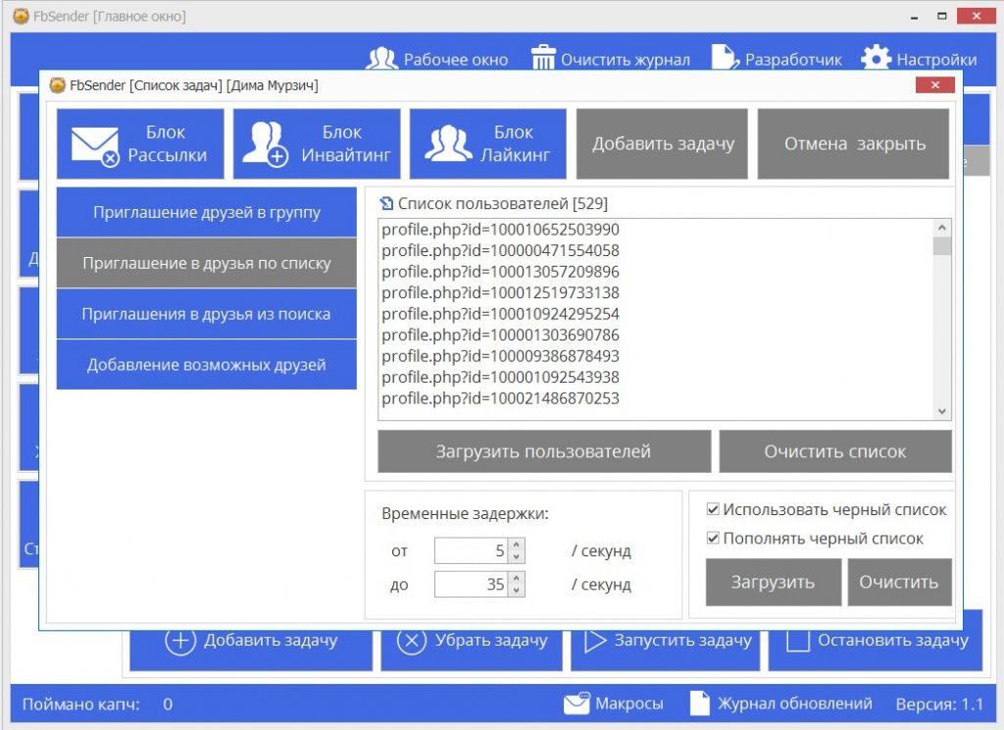The height and width of the screenshot is (730, 1004).
Task: Select Приглашение друзей в группу
Action: [x=207, y=212]
